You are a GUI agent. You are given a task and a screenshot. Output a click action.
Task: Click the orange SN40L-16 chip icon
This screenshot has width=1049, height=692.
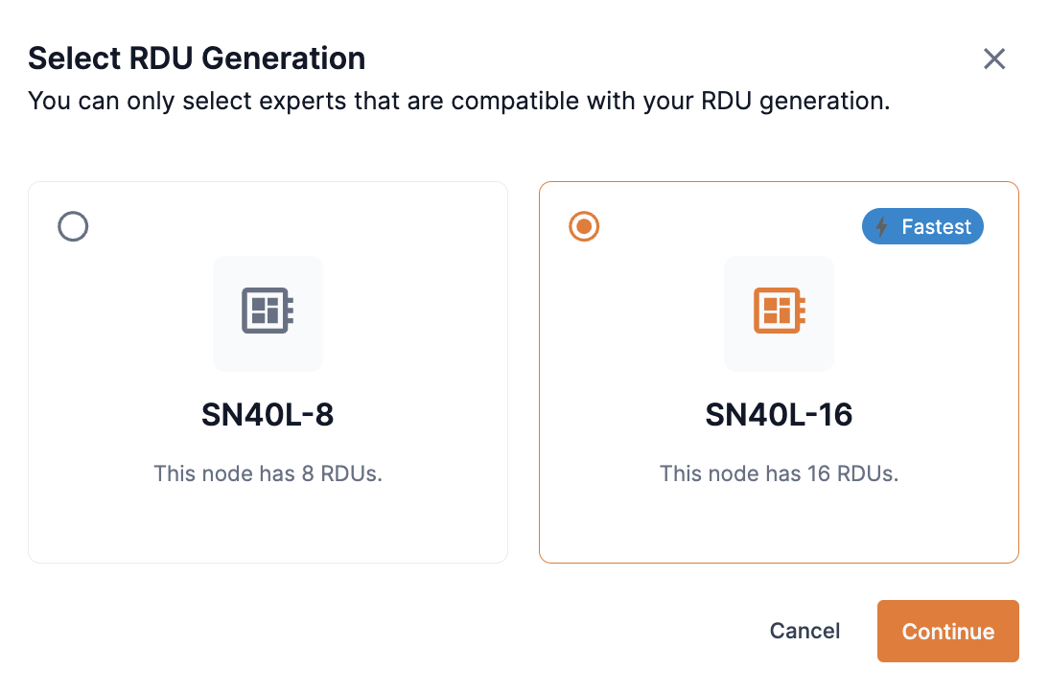[779, 313]
